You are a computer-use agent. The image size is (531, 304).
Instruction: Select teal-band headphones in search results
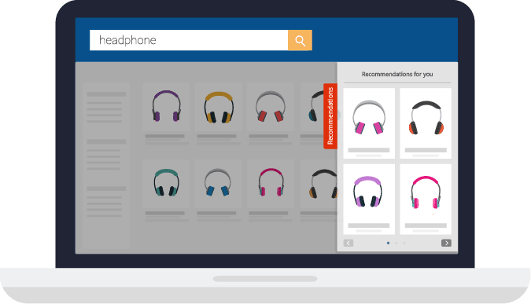166,183
